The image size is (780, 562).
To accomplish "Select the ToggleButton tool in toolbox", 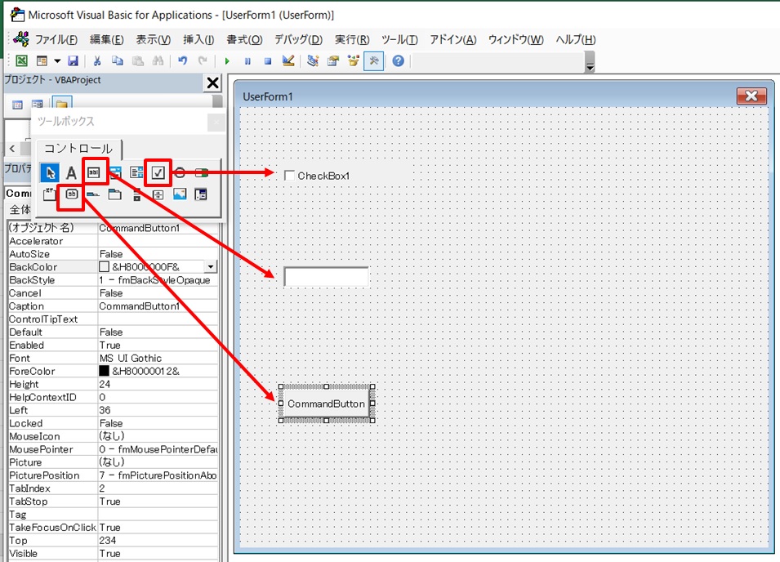I will click(202, 172).
